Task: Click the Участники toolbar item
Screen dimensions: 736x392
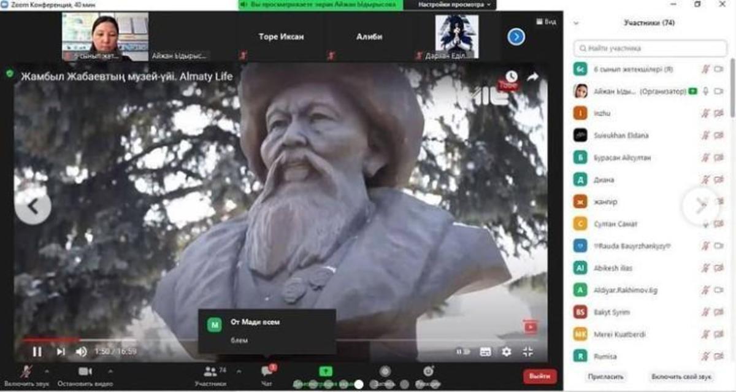Action: click(210, 375)
